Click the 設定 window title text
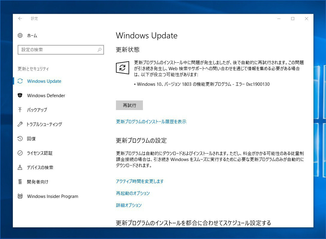The width and height of the screenshot is (326, 239). point(34,19)
